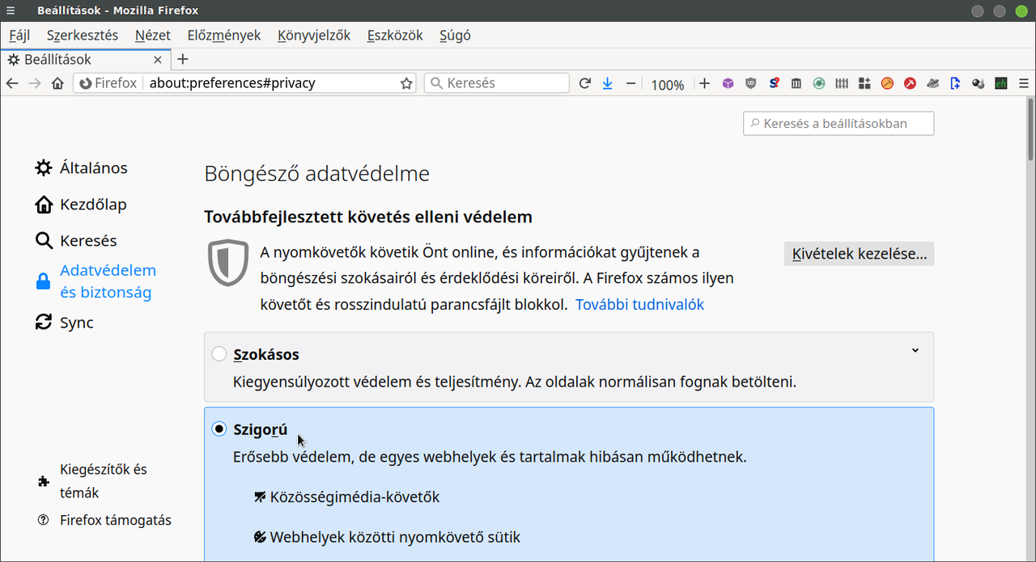Image resolution: width=1036 pixels, height=562 pixels.
Task: Click the gray shoe-shaped extension icon
Action: (932, 82)
